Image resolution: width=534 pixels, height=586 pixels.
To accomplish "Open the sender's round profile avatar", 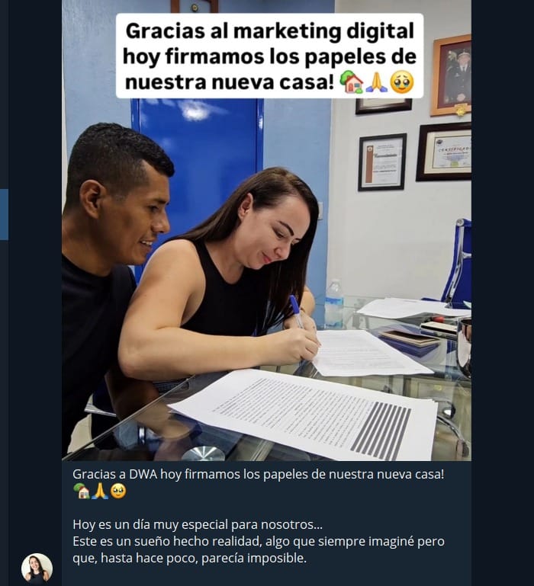I will tap(37, 568).
